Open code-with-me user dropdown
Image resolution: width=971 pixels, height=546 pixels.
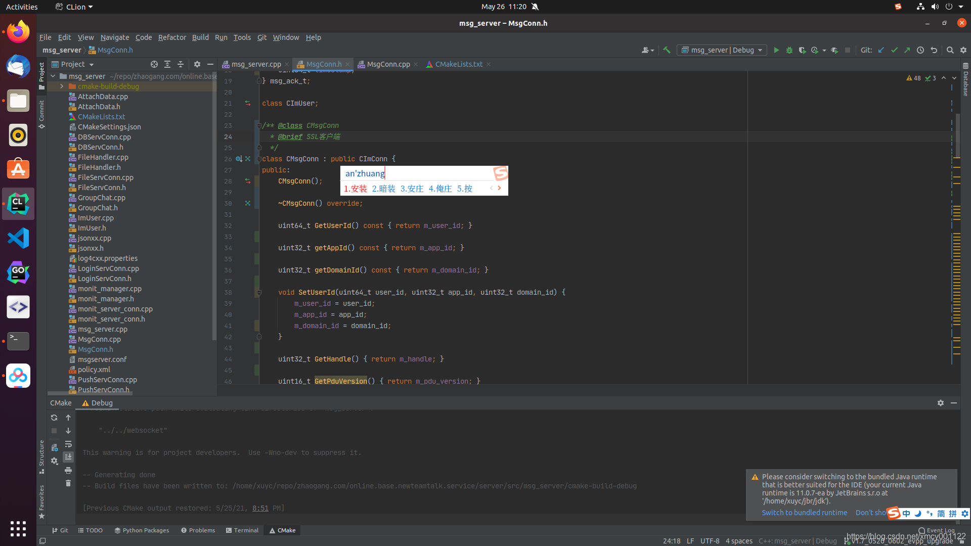647,50
